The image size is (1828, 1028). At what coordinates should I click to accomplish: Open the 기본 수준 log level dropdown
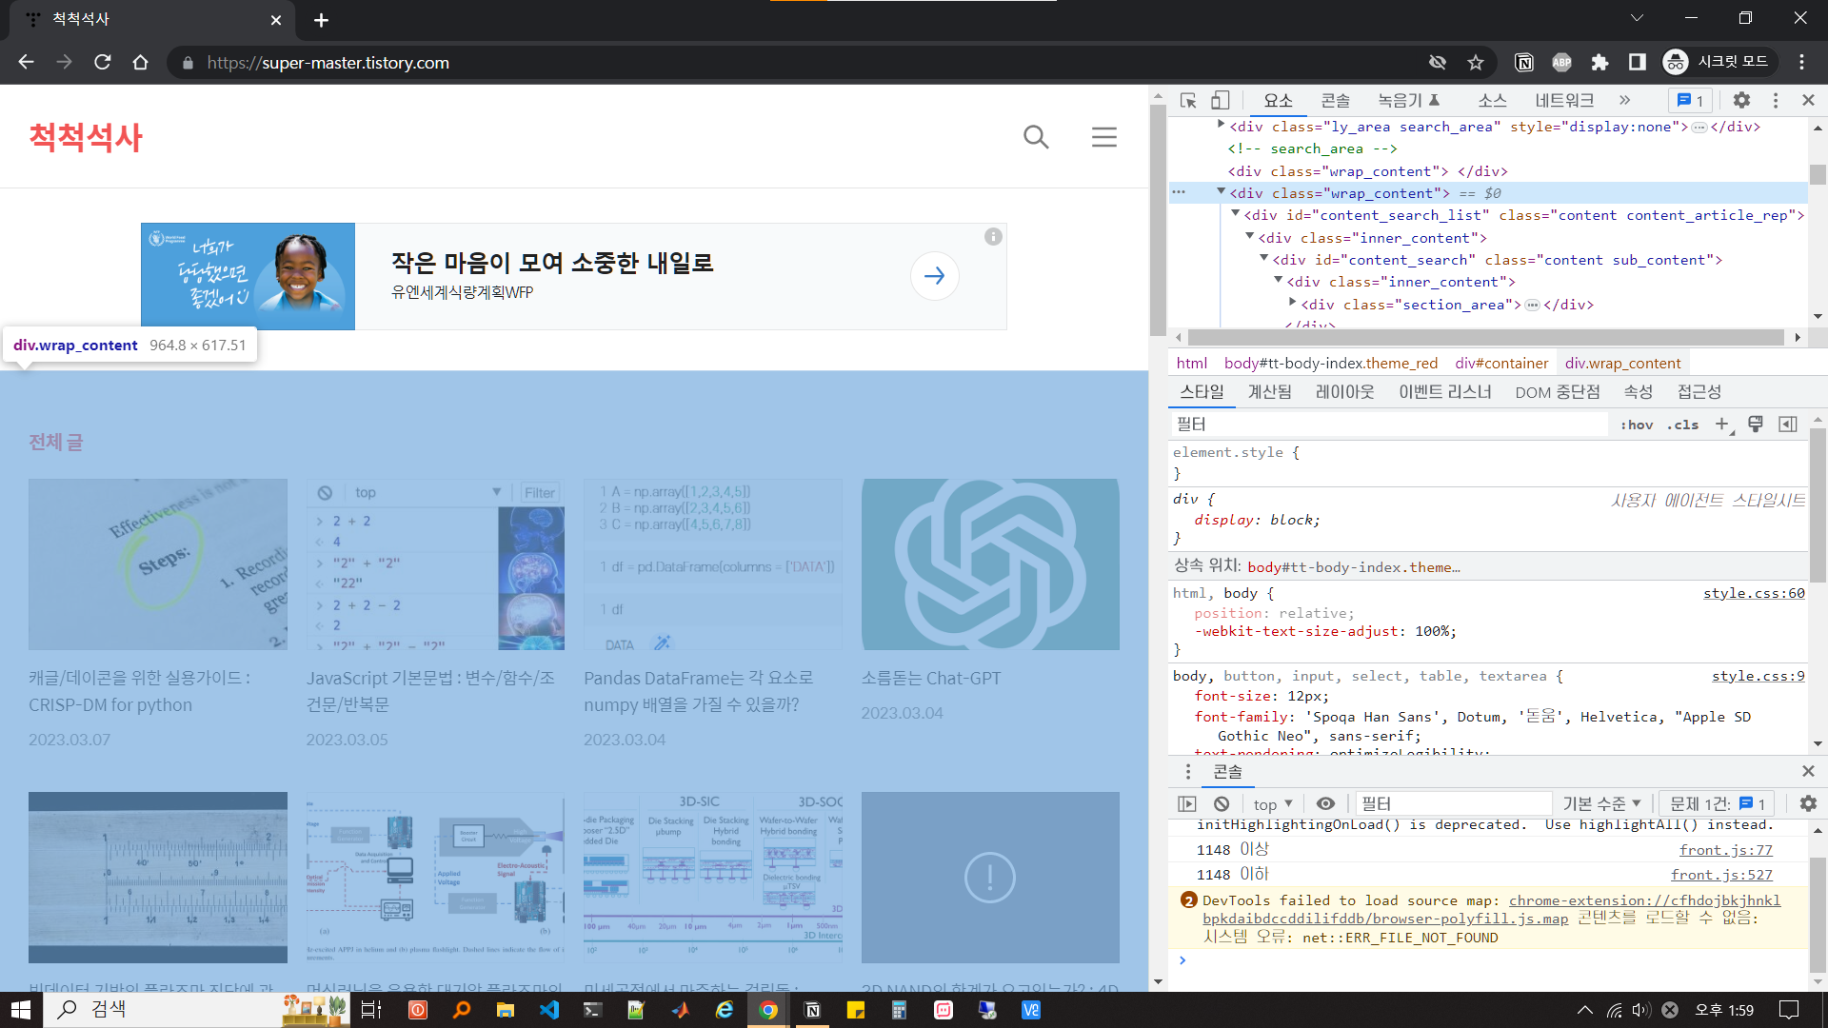click(x=1602, y=804)
